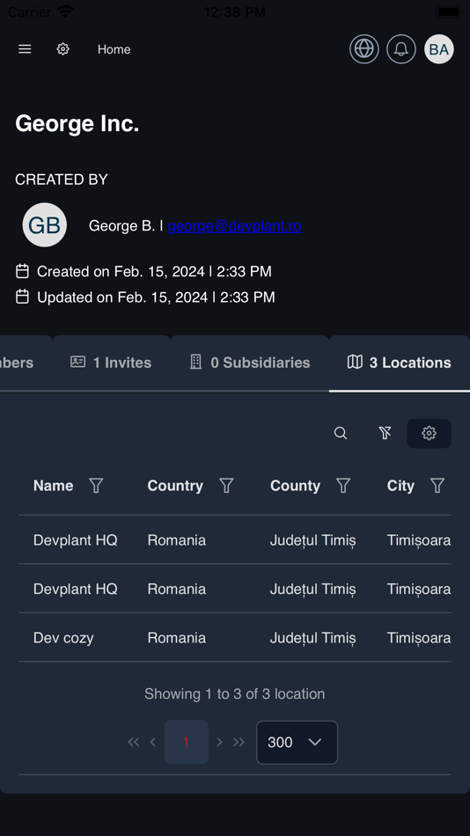470x836 pixels.
Task: Switch to the 0 Subsidiaries tab
Action: (x=250, y=363)
